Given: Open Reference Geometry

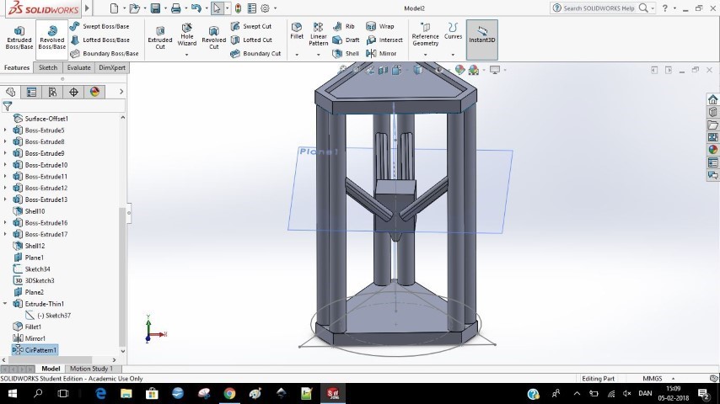Looking at the screenshot, I should pyautogui.click(x=425, y=35).
